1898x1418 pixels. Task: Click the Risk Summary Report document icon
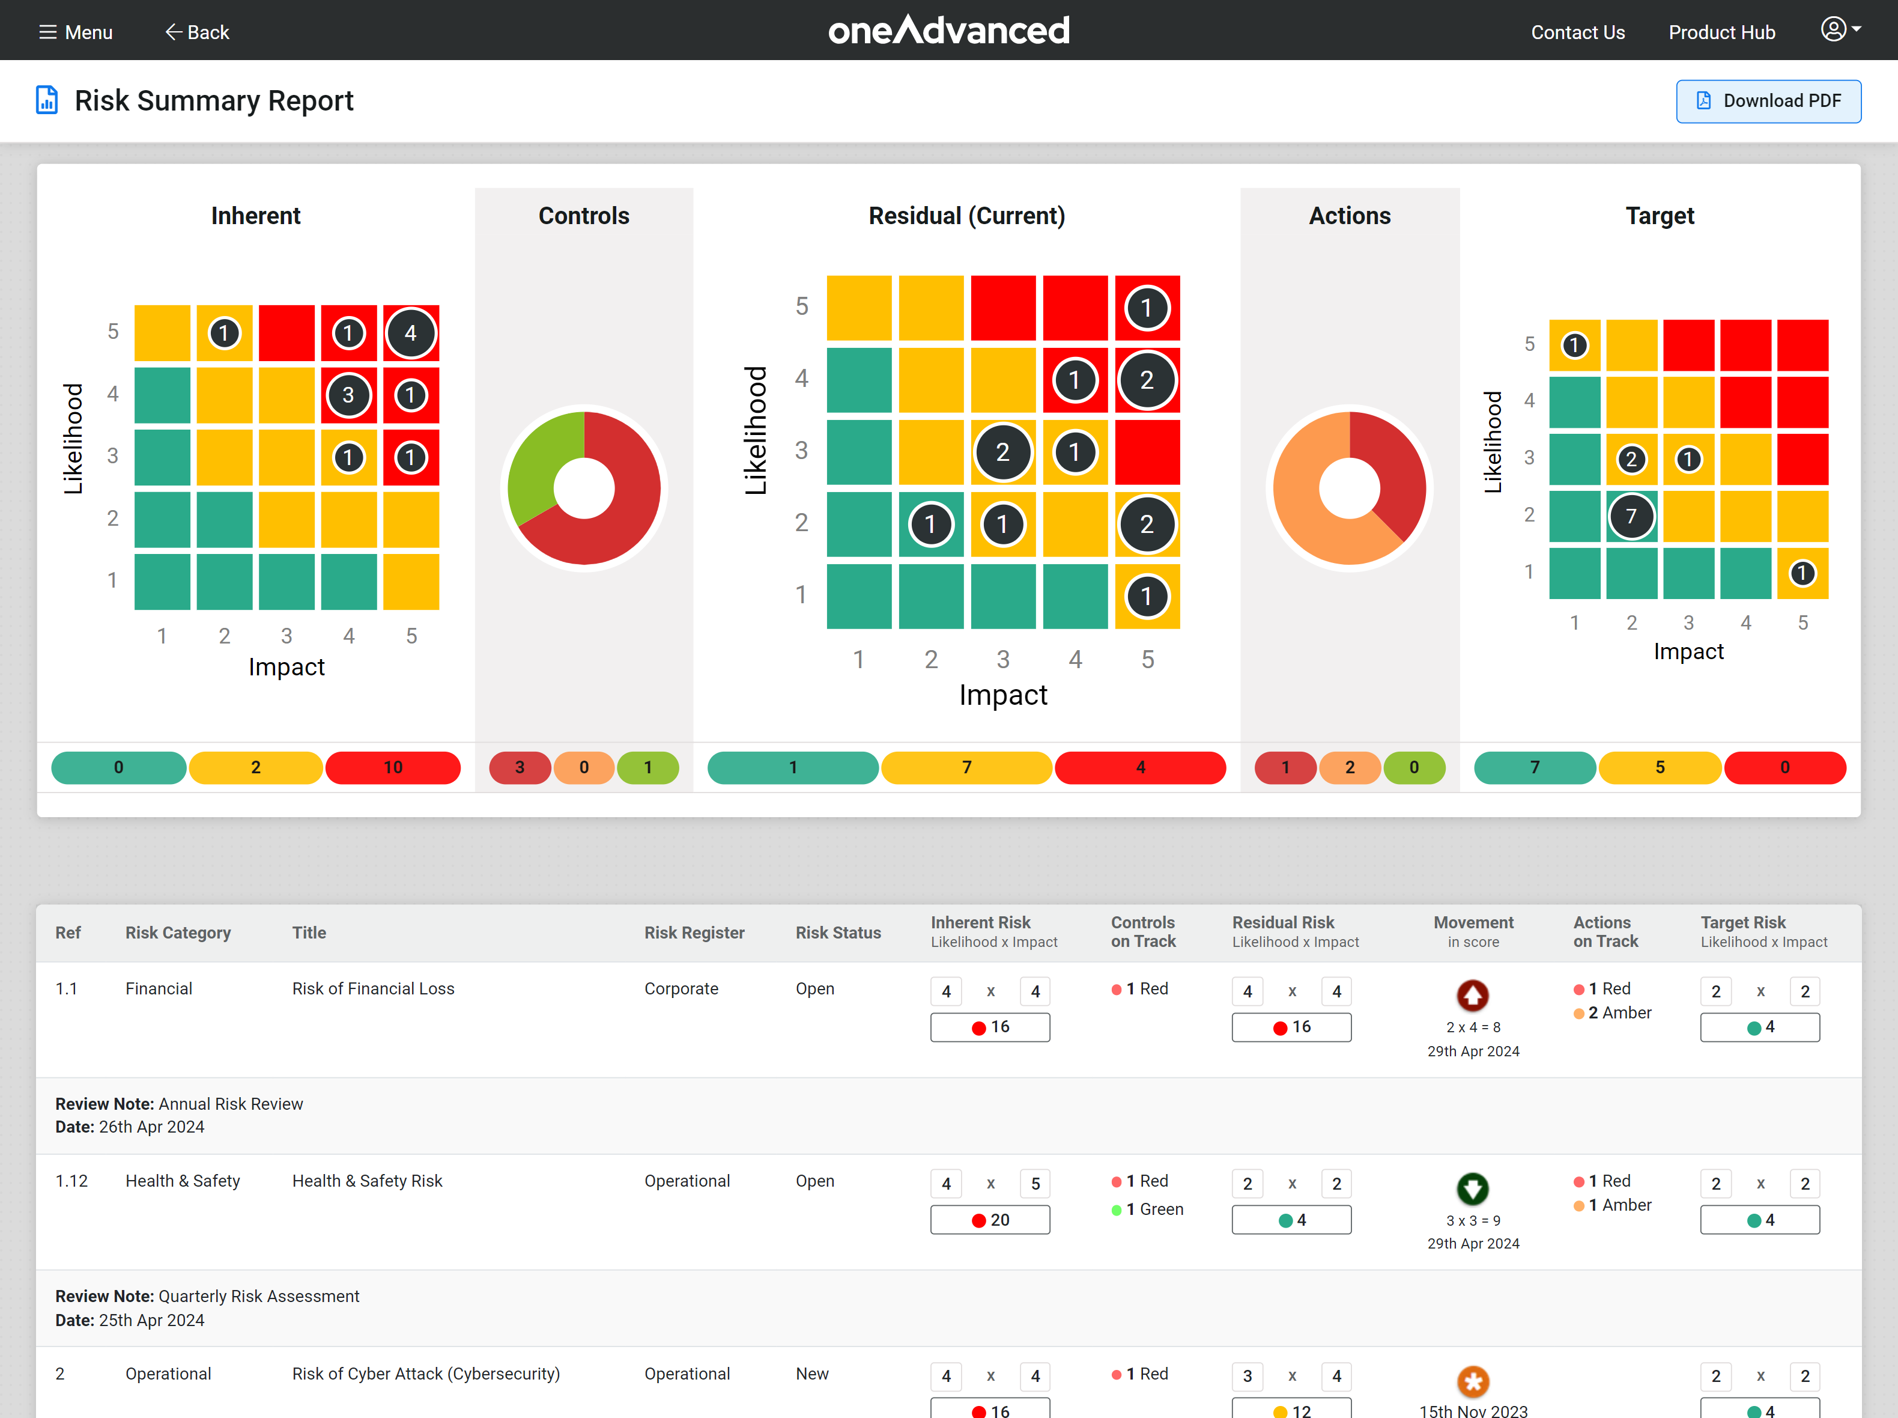[46, 100]
